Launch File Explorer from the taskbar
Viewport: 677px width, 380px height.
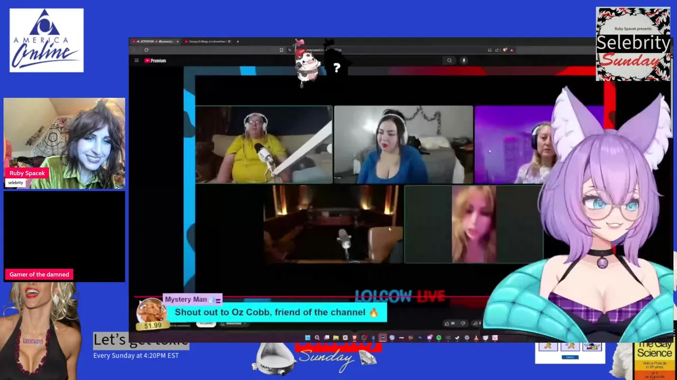tap(336, 338)
